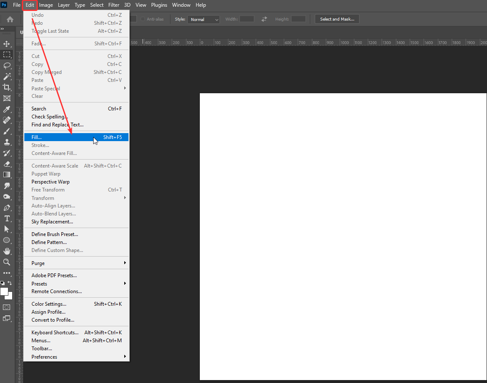Select the Type tool
Viewport: 487px width, 383px height.
click(x=7, y=218)
